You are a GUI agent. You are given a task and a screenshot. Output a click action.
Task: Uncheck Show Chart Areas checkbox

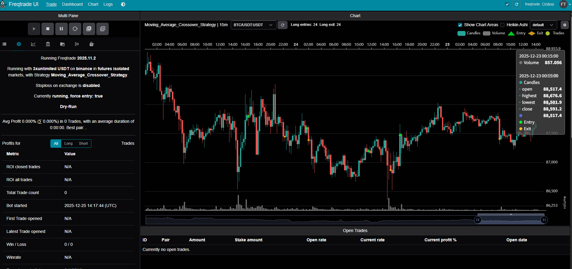[x=460, y=25]
